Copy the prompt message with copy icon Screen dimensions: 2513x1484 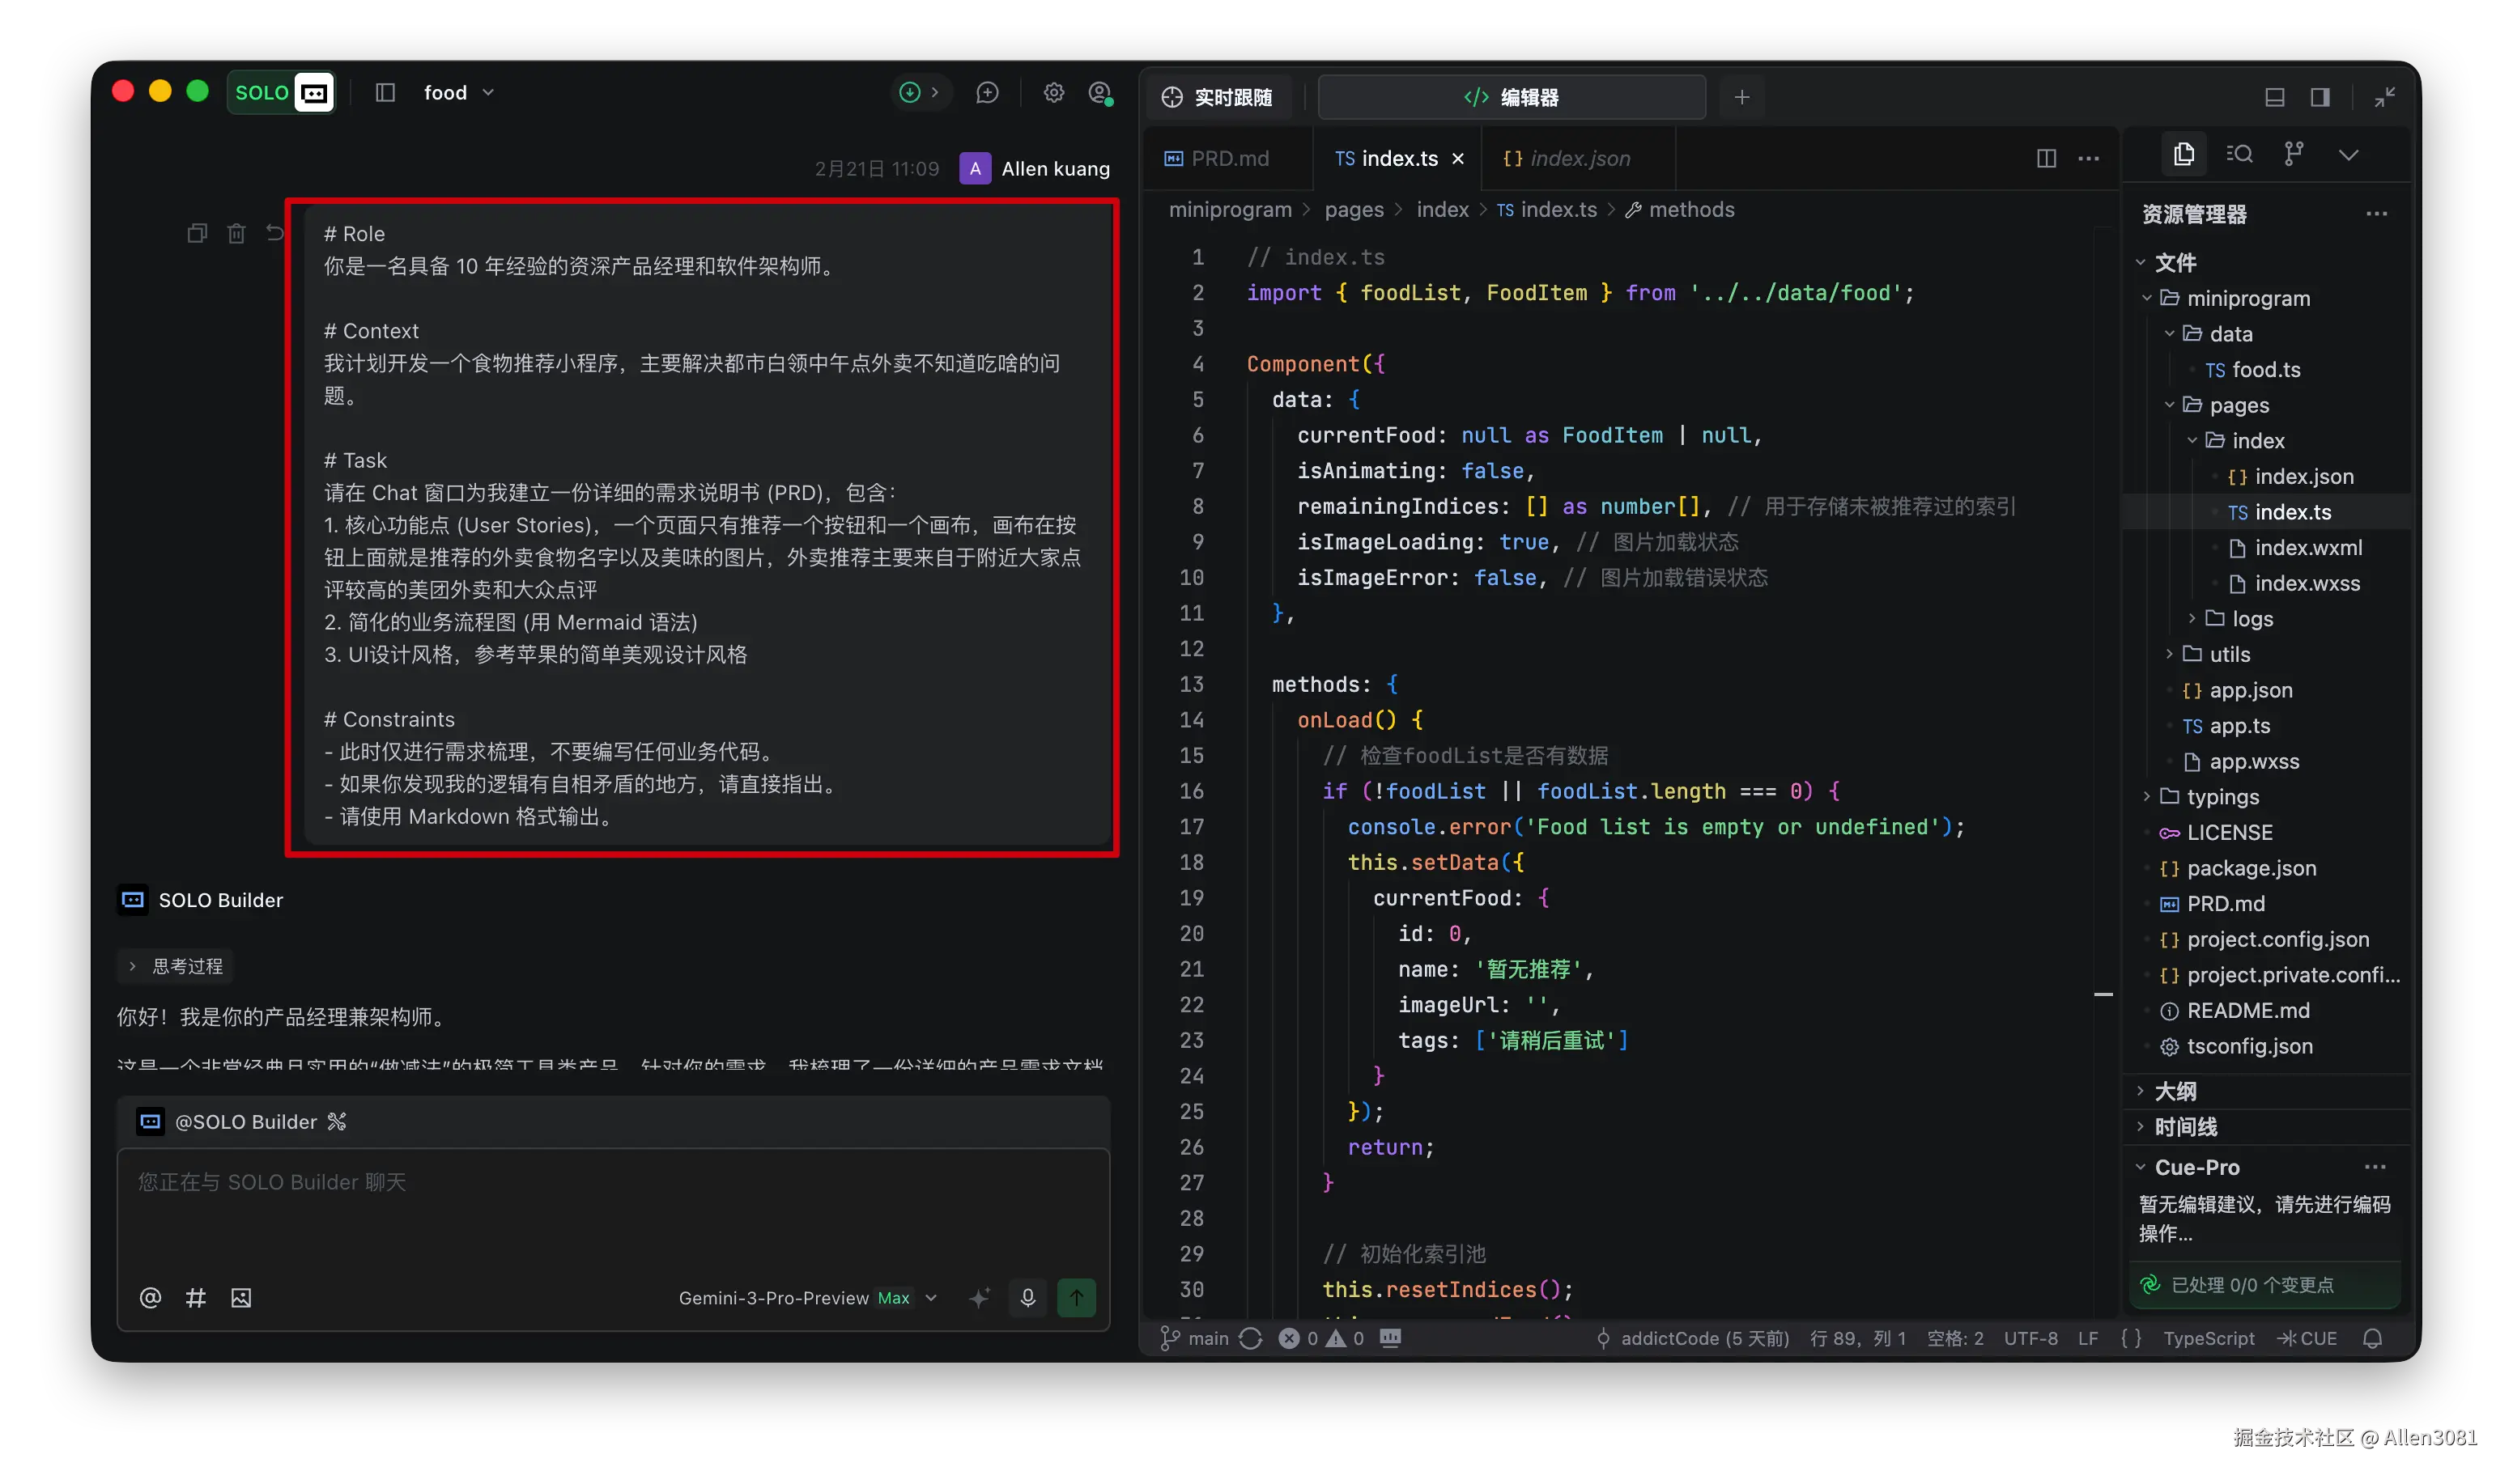tap(197, 233)
